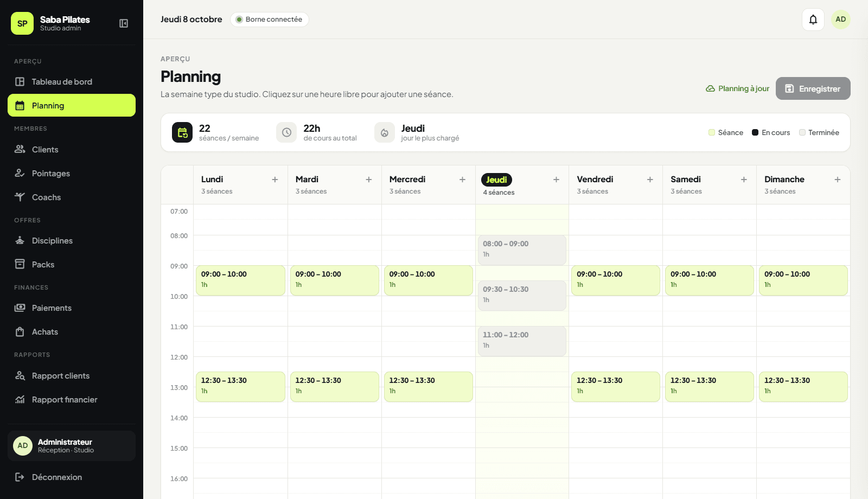The height and width of the screenshot is (499, 868).
Task: Click the busiest day flame icon
Action: click(384, 132)
